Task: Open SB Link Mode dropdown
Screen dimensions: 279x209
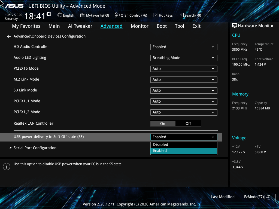Action: pos(184,90)
